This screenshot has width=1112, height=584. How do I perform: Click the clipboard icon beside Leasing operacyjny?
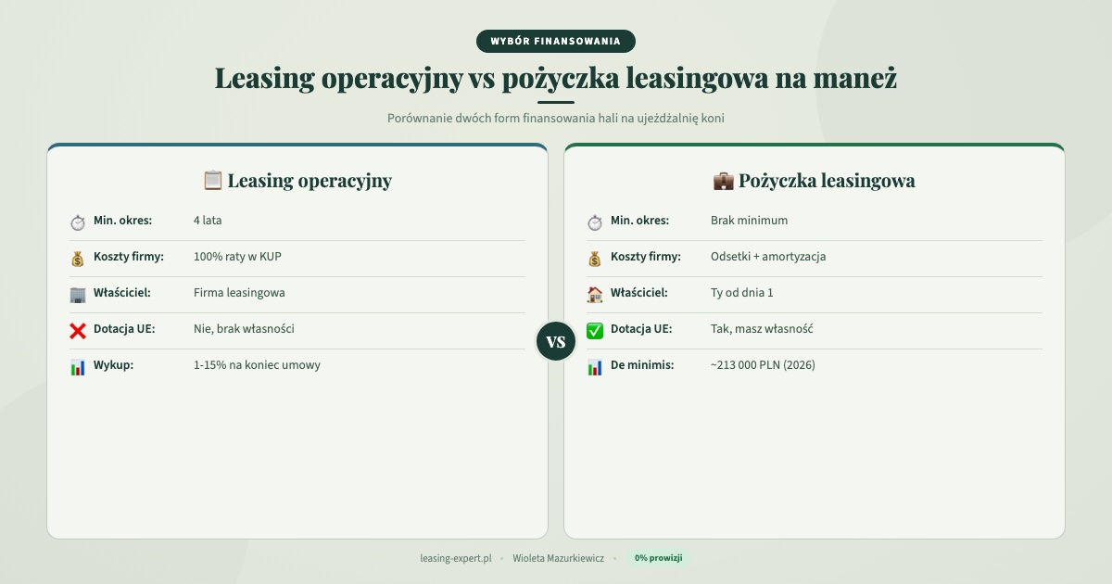[x=214, y=180]
